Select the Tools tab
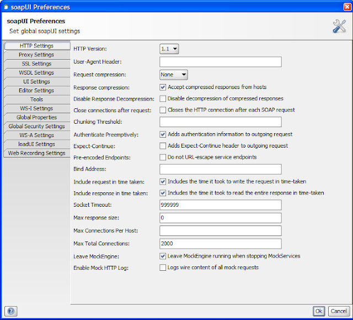The image size is (353, 320). 37,99
